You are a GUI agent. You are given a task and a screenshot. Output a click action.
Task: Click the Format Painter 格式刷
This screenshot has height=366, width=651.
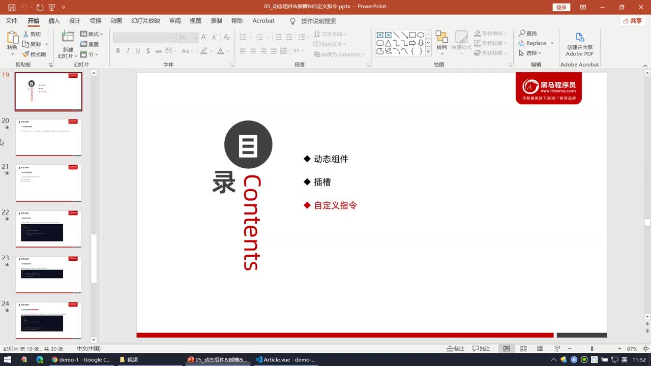34,54
